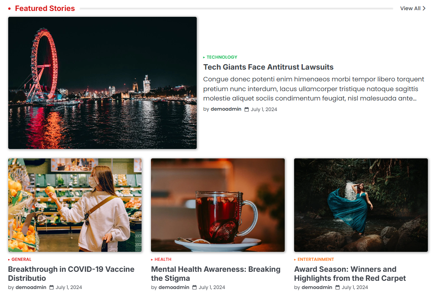The width and height of the screenshot is (431, 298).
Task: Read Breakthrough in COVID-19 Vaccine Distributio story
Action: coord(71,273)
